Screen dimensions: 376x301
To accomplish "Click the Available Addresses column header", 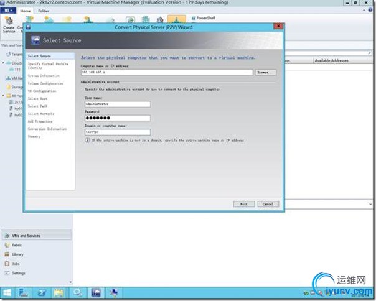I will click(331, 60).
